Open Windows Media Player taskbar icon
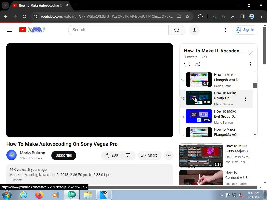Viewport: 267px width, 200px height. [55, 195]
